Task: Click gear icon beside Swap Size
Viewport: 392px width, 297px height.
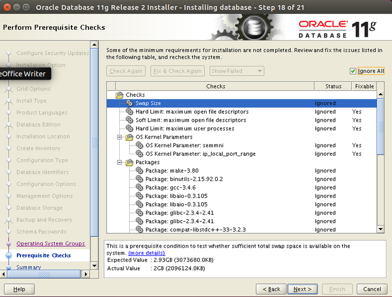Action: [x=129, y=103]
